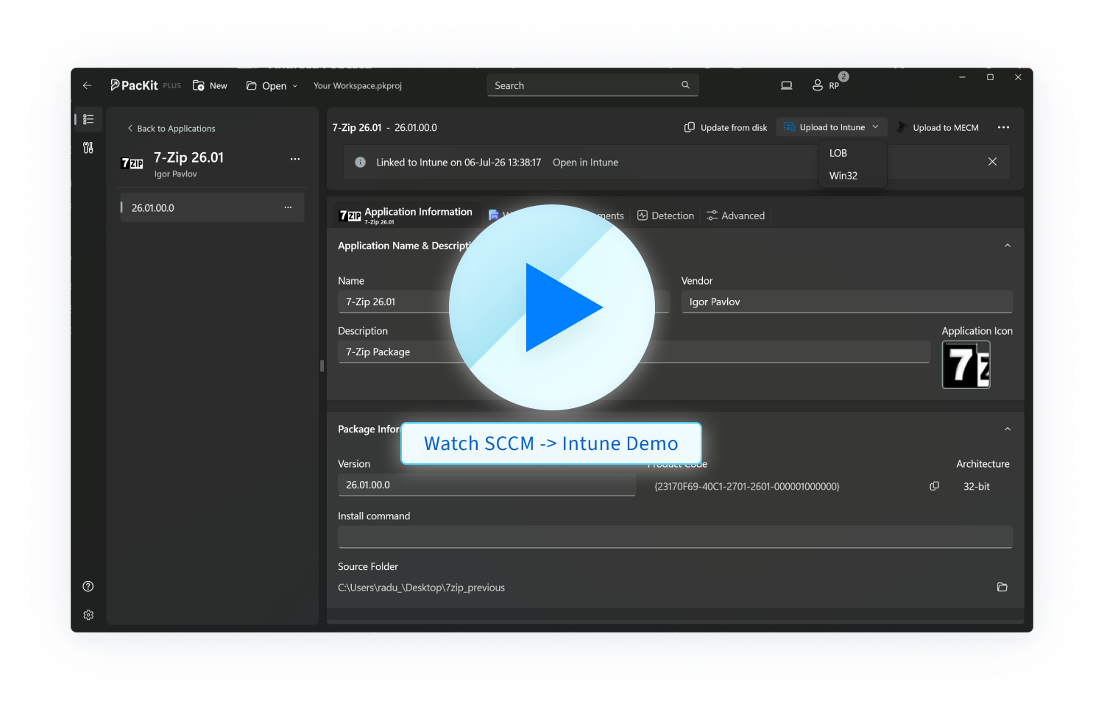
Task: Click the back arrow in title bar
Action: (x=87, y=85)
